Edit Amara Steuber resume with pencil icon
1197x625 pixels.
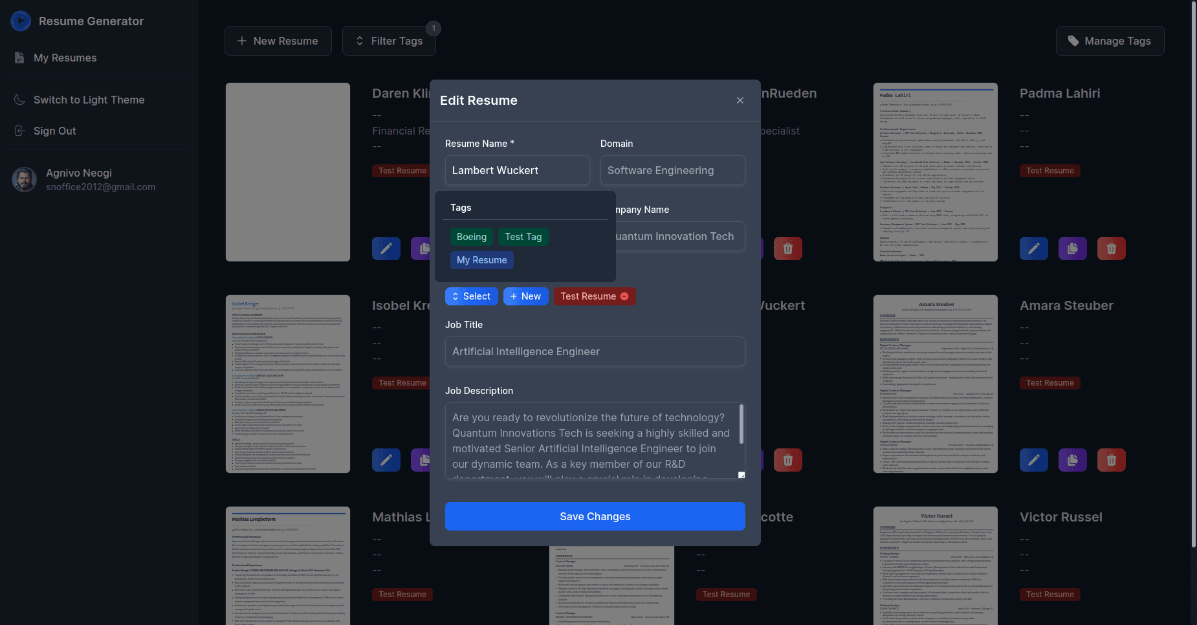(1034, 460)
